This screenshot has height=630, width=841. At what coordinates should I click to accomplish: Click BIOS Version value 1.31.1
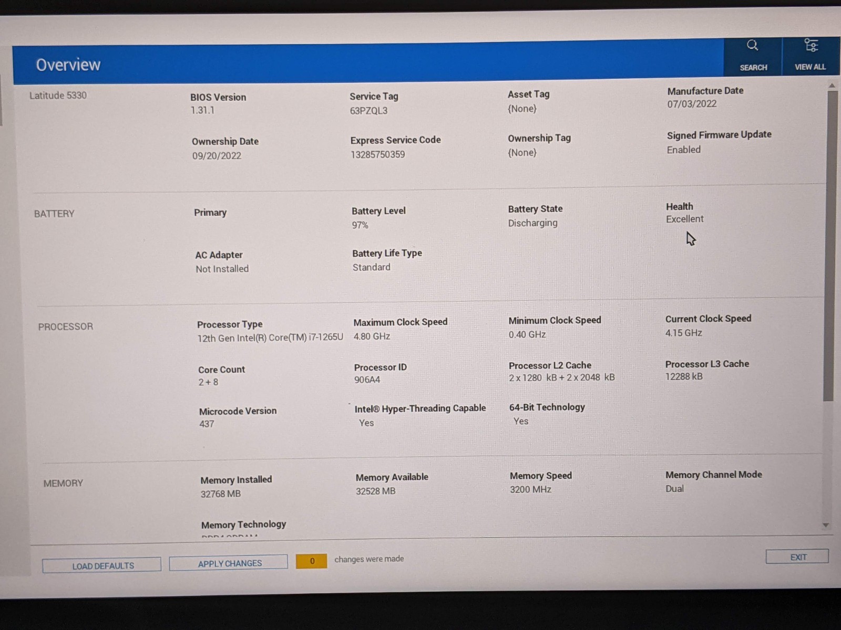(202, 110)
